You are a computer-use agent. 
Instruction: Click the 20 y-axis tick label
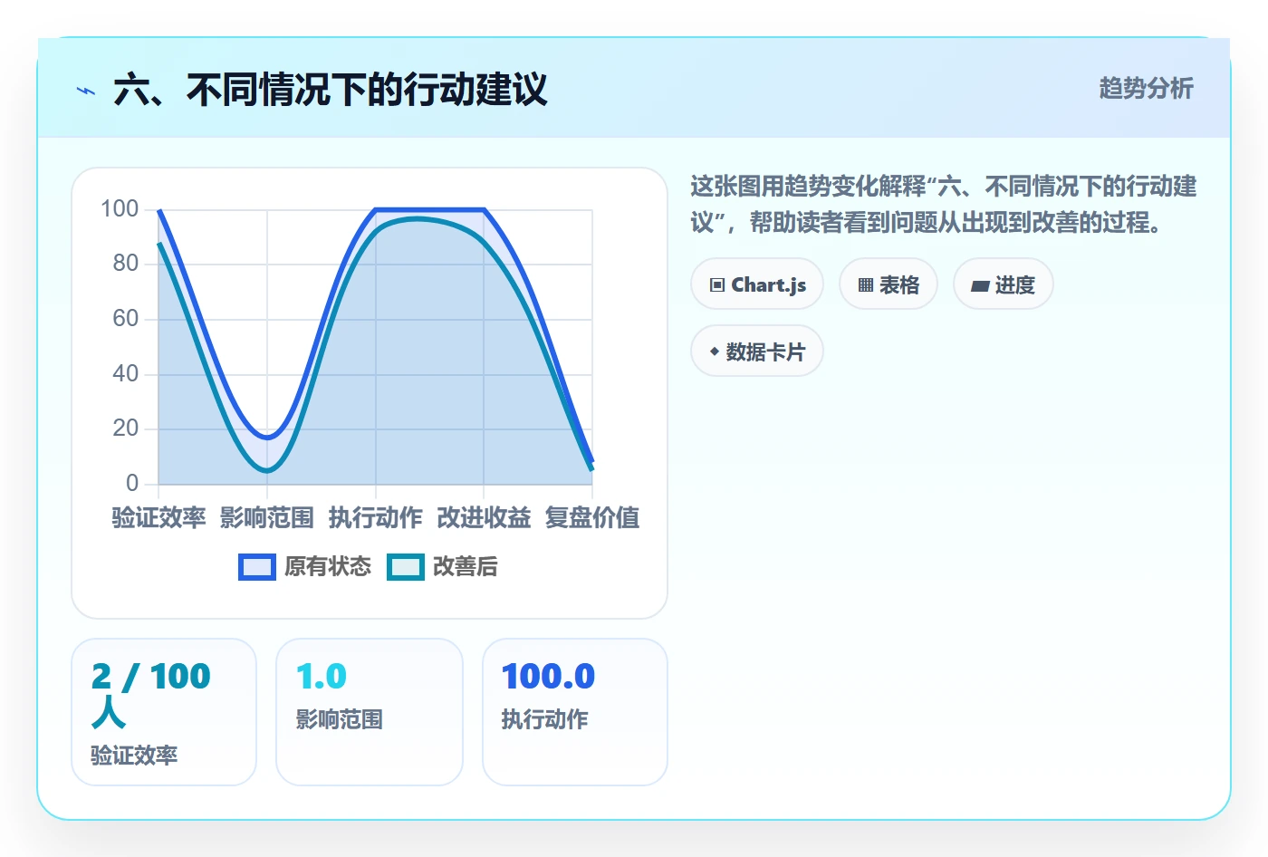(126, 428)
